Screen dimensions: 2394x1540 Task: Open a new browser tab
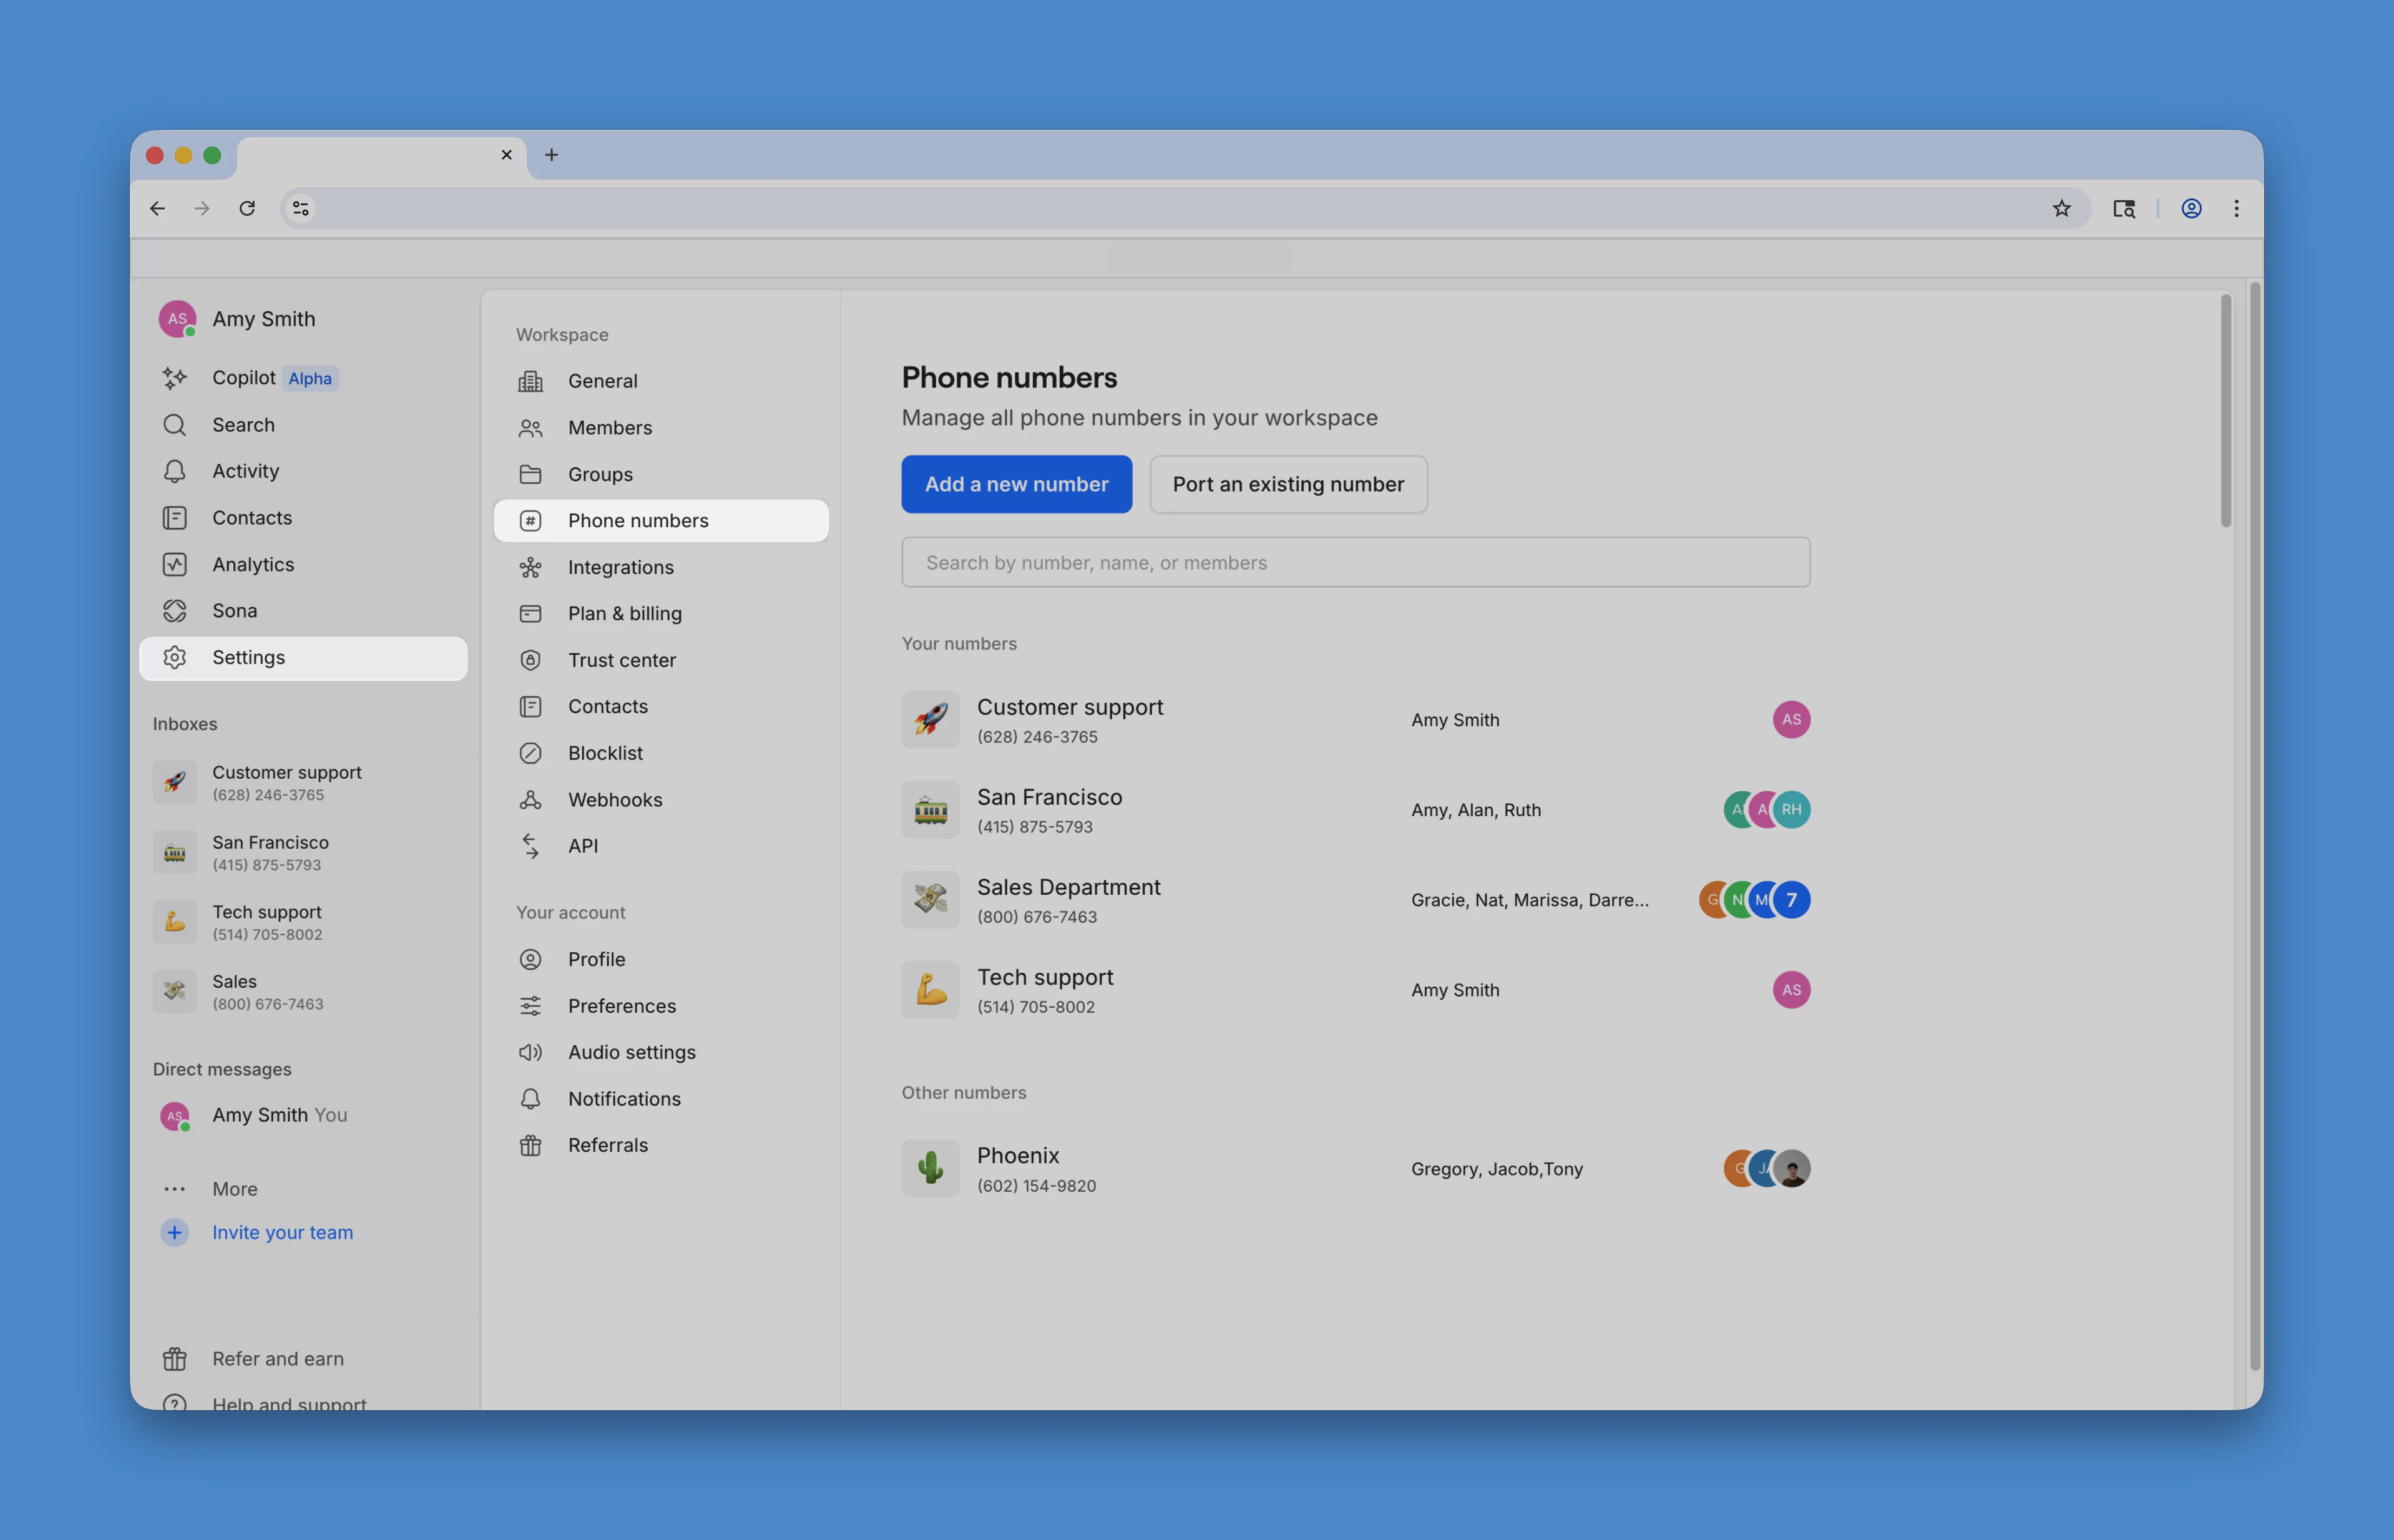coord(551,155)
